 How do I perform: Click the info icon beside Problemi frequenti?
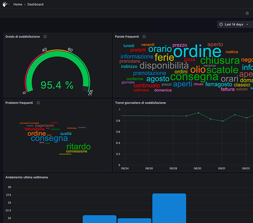tap(38, 103)
